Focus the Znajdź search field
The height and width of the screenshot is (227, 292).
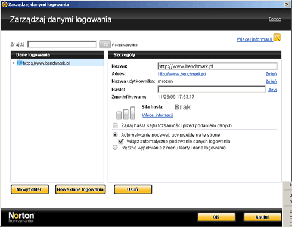62,44
